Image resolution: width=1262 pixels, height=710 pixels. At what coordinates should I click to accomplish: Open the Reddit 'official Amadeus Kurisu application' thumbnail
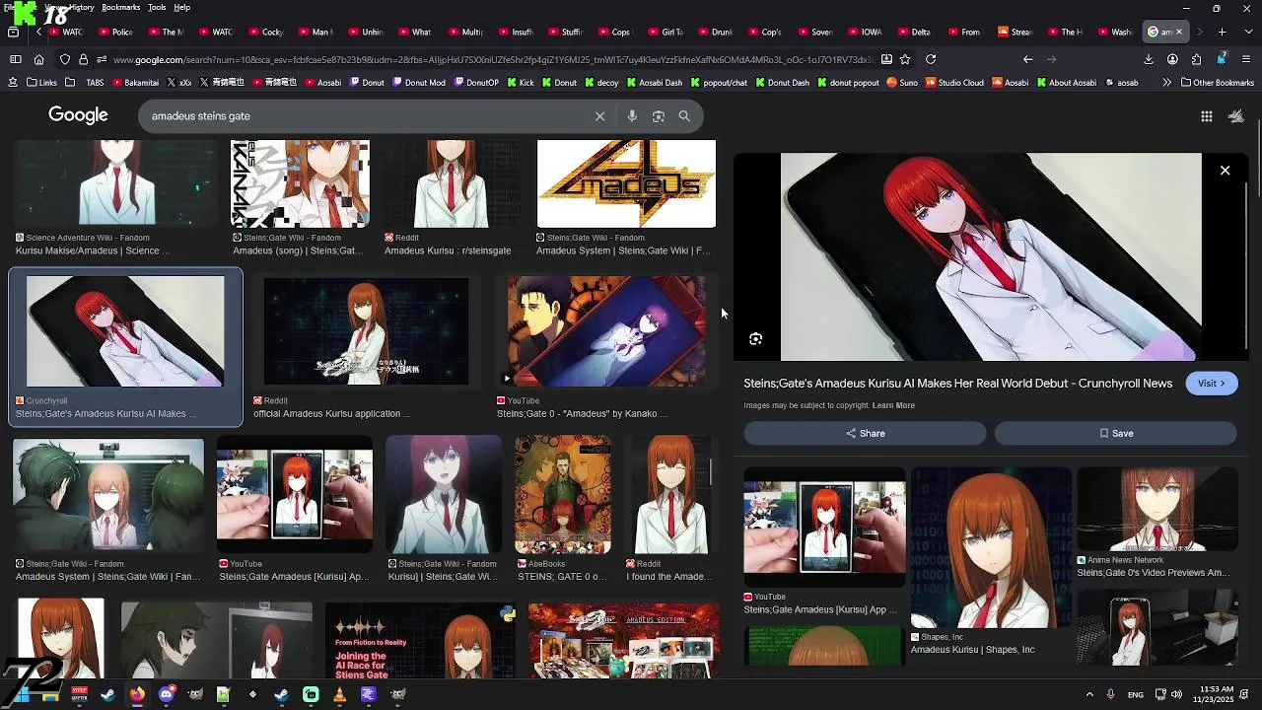click(366, 331)
